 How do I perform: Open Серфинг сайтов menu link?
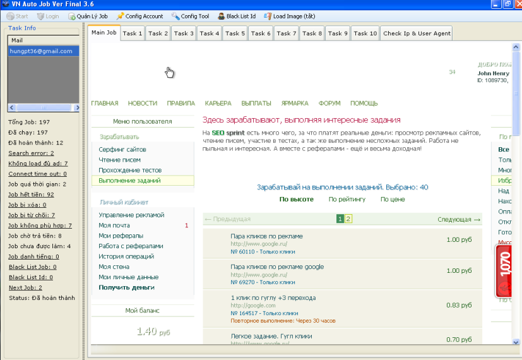click(x=122, y=150)
